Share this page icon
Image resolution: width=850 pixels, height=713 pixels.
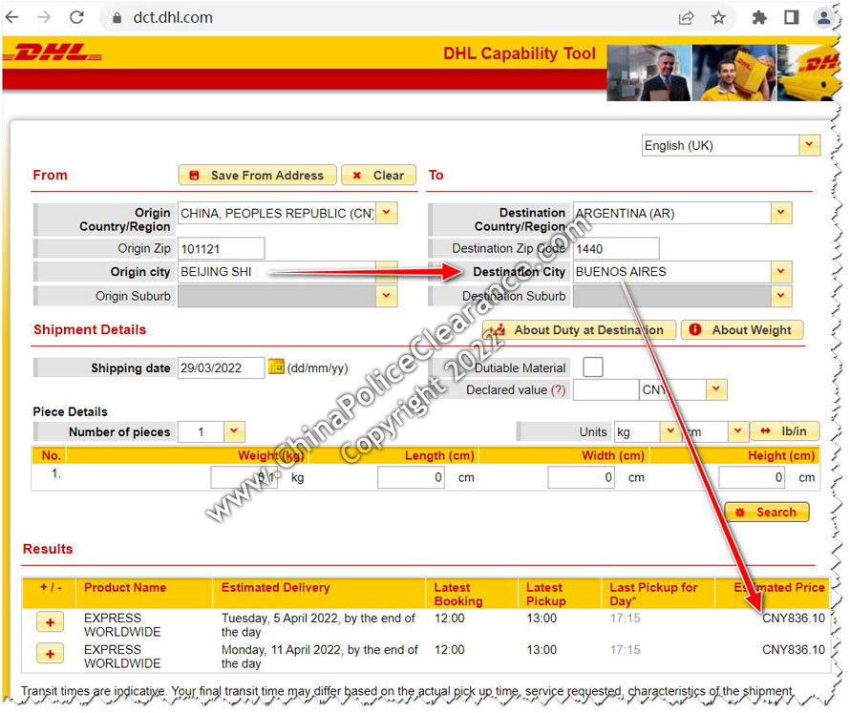[686, 18]
